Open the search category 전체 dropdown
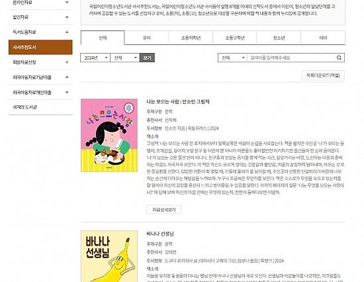Image resolution: width=364 pixels, height=282 pixels. click(232, 58)
